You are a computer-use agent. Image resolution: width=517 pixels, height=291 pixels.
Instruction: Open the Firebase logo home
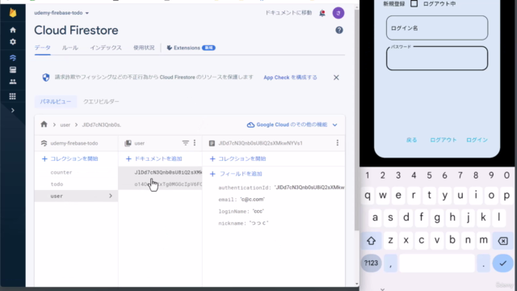click(13, 13)
